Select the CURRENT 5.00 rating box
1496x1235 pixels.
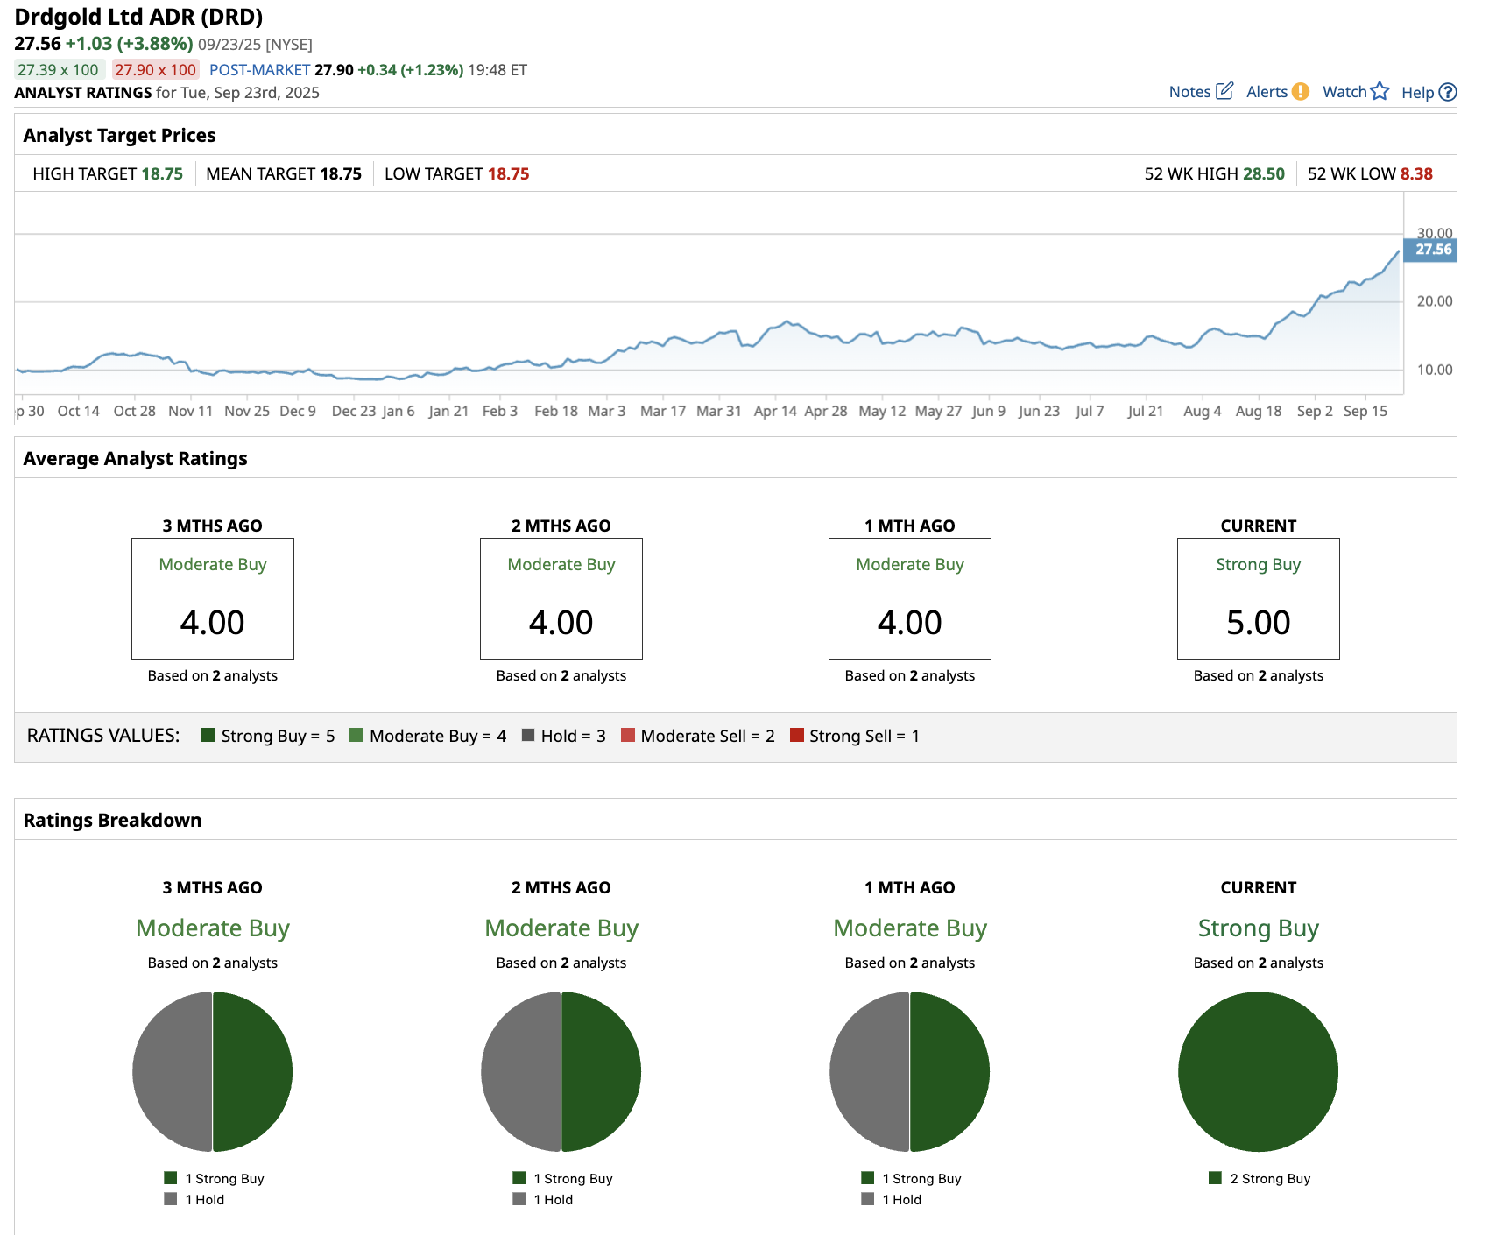(x=1259, y=598)
